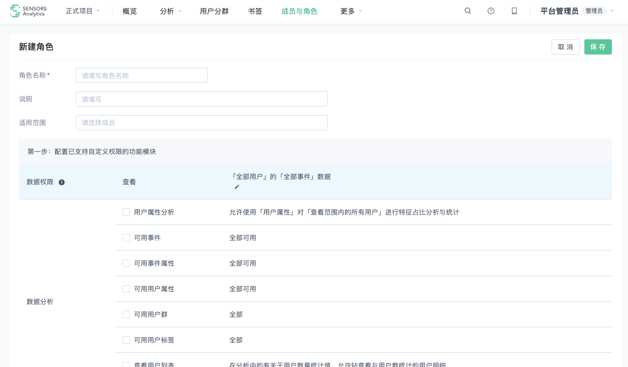This screenshot has width=628, height=367.
Task: Check the 可用用户标签 checkbox
Action: click(126, 340)
